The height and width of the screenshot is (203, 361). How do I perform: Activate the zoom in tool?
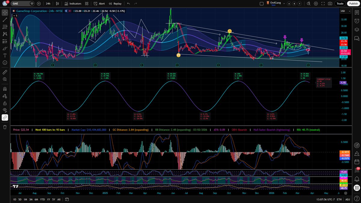(x=5, y=79)
